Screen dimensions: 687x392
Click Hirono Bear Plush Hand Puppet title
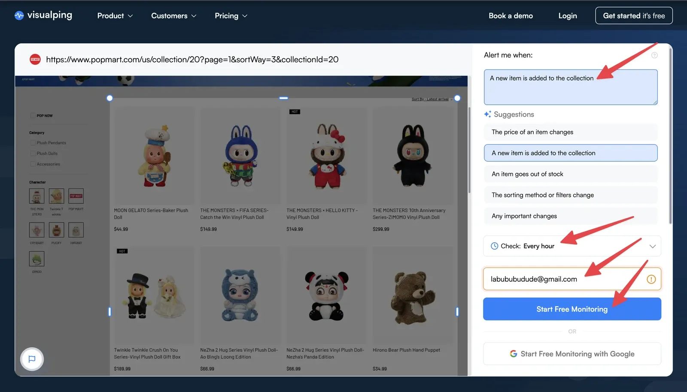pos(407,350)
